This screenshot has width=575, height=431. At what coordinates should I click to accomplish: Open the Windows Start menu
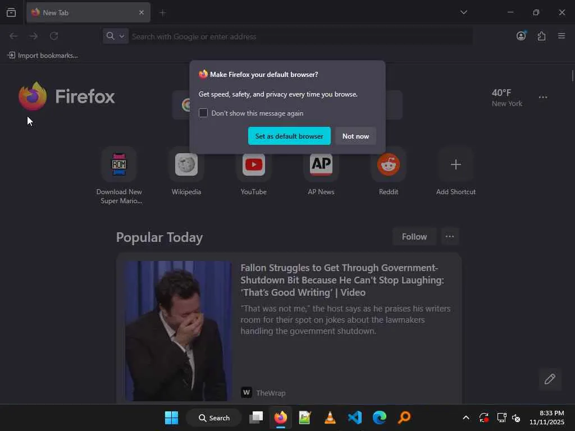point(171,418)
